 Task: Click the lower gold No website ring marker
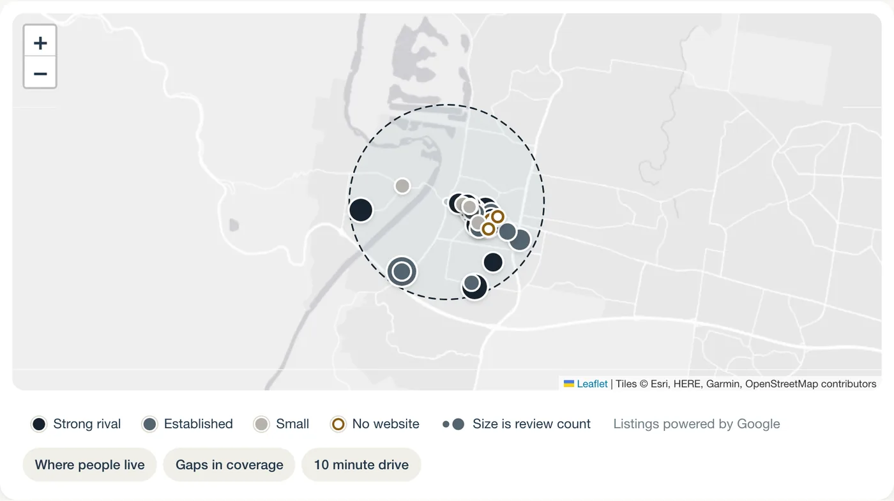click(x=489, y=228)
